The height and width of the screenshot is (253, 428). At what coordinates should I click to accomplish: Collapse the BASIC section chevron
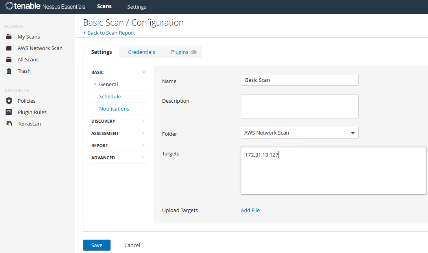(x=144, y=72)
